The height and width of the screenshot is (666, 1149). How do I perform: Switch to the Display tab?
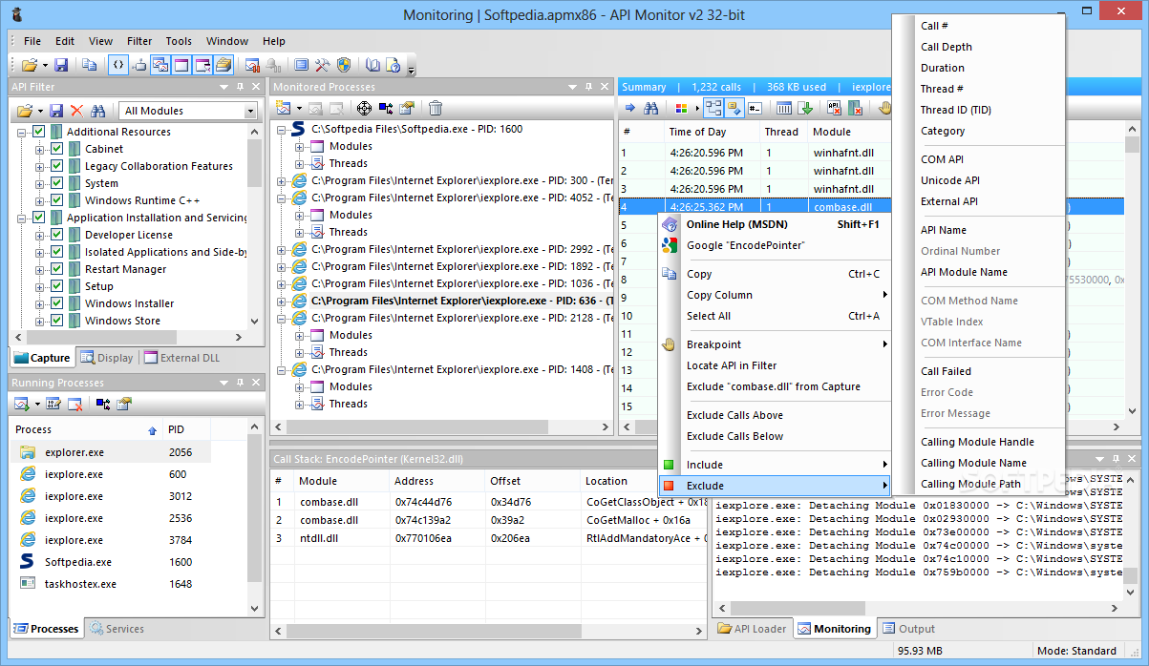[x=106, y=358]
